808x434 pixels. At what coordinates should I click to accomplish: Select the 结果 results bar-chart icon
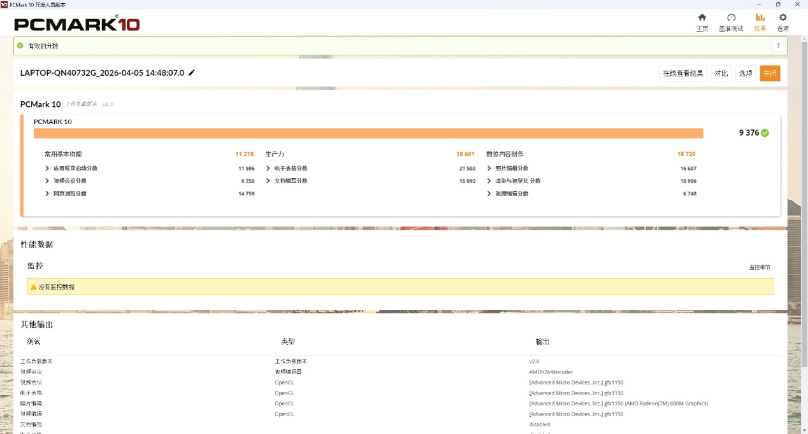760,17
